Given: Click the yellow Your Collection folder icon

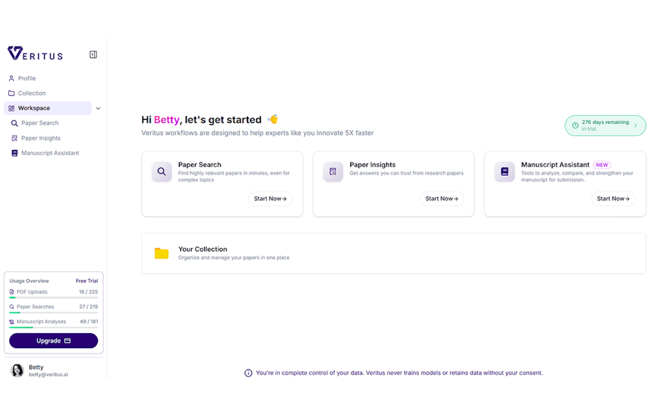Looking at the screenshot, I should [x=162, y=253].
